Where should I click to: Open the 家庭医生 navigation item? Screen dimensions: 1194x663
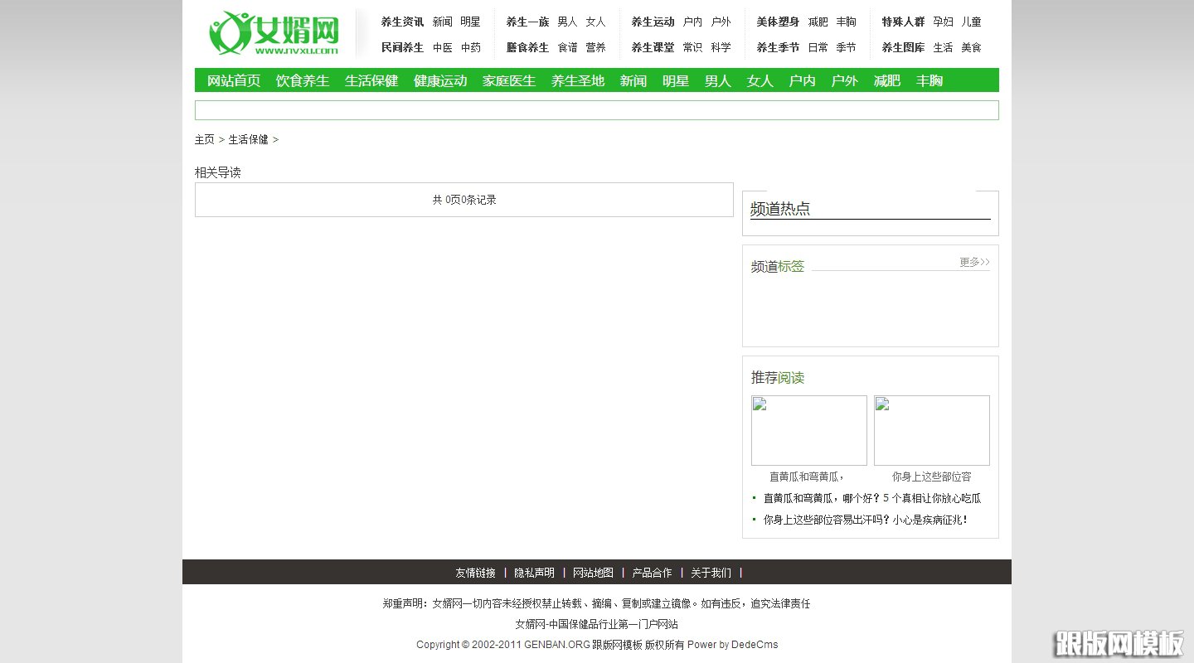pyautogui.click(x=508, y=80)
